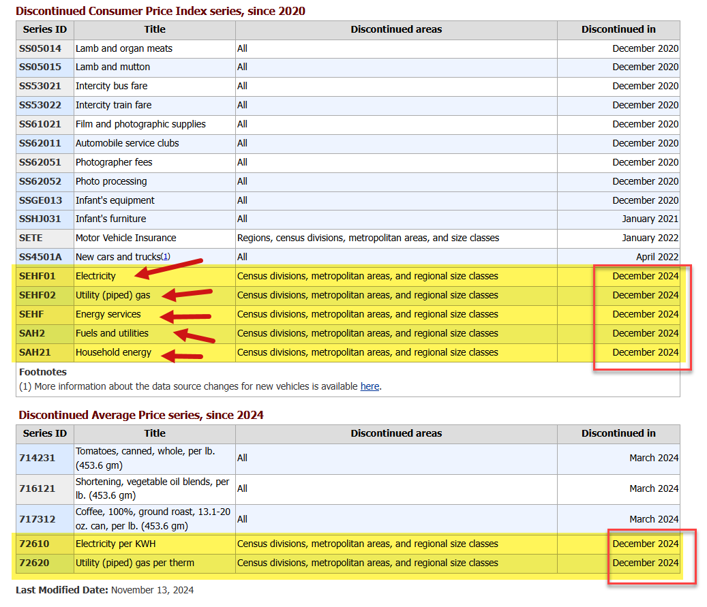Screen dimensions: 707x607
Task: Click 'Discontinued in' header of CPI table
Action: click(618, 29)
